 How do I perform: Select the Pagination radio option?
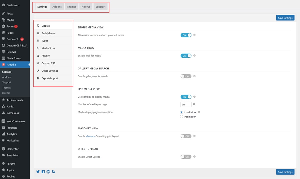pos(182,117)
